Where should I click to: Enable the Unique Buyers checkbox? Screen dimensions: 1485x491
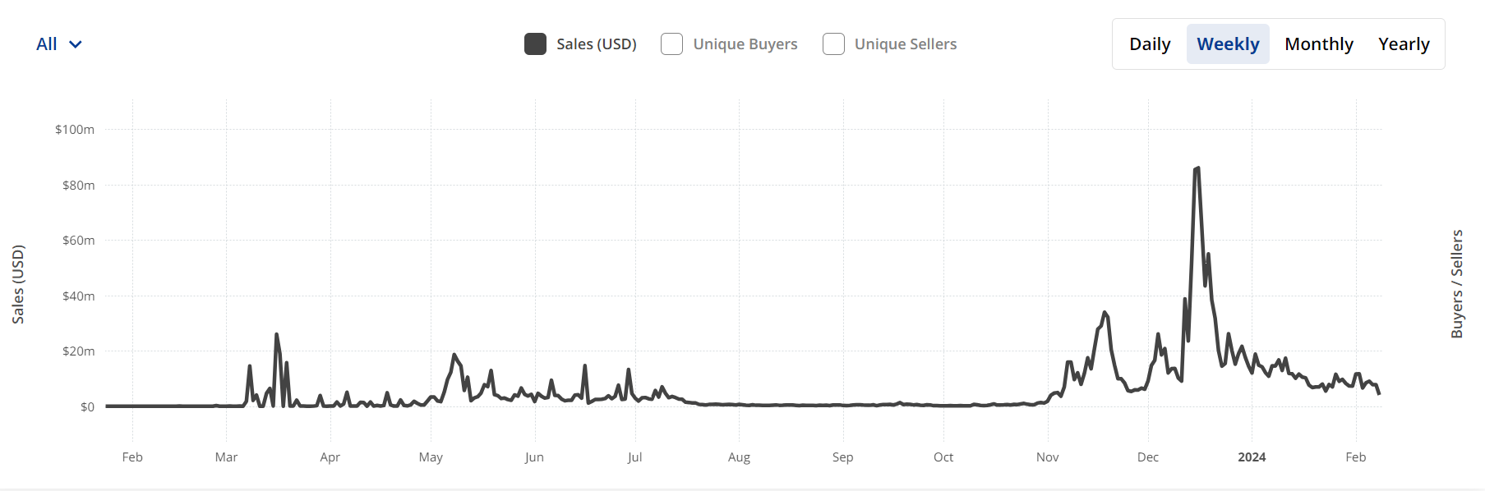click(671, 44)
